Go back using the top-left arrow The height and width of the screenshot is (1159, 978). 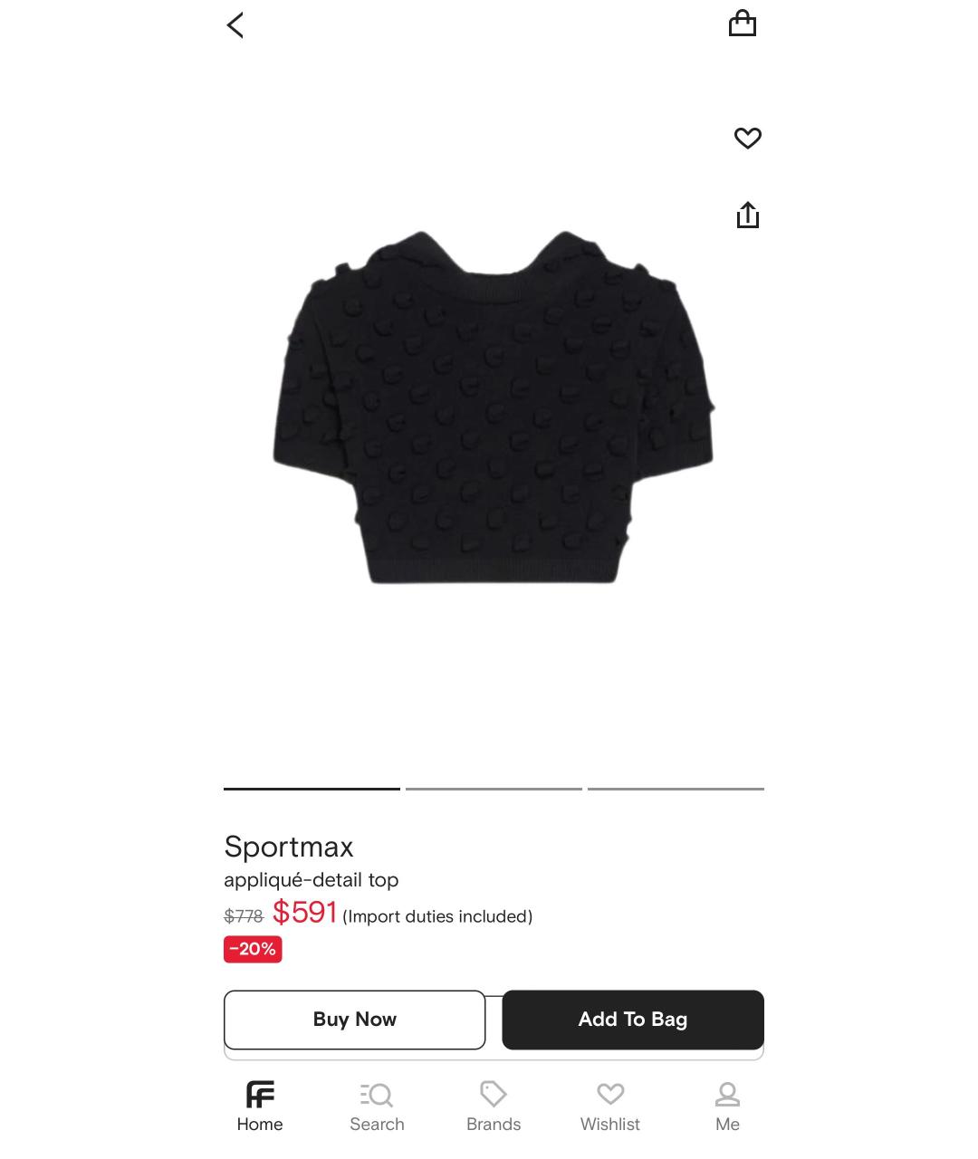point(235,25)
